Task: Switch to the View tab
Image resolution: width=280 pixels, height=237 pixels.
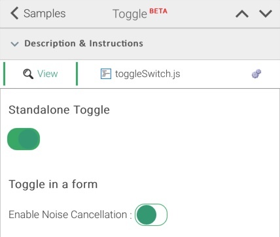Action: click(x=41, y=74)
